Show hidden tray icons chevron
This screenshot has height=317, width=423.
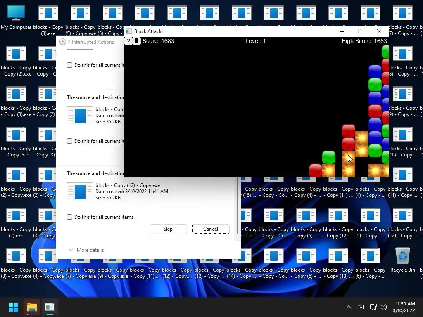pyautogui.click(x=349, y=307)
